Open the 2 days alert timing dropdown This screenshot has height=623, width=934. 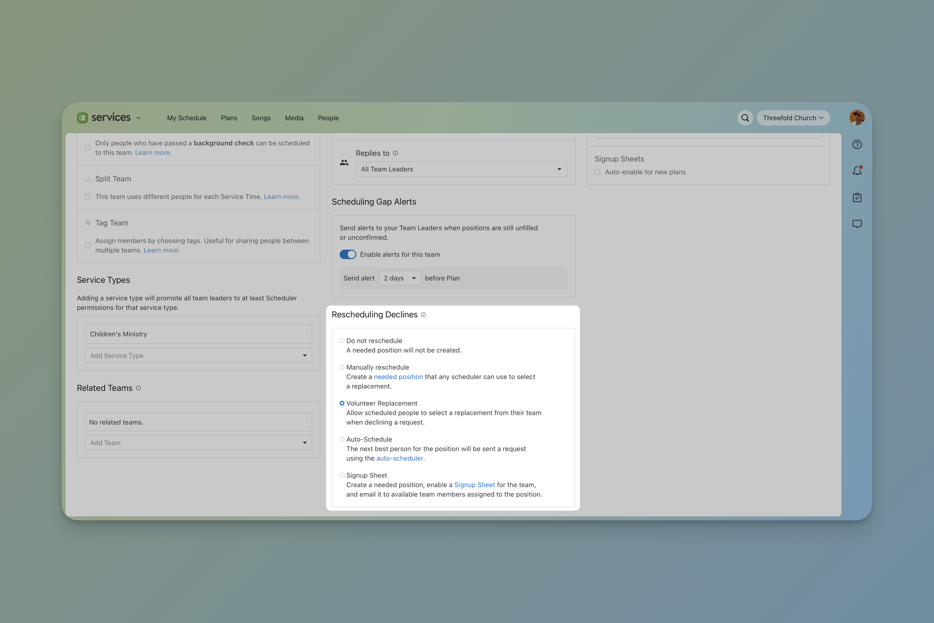[399, 278]
